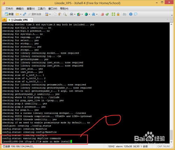
Task: Click the globe encoding icon
Action: (86, 14)
